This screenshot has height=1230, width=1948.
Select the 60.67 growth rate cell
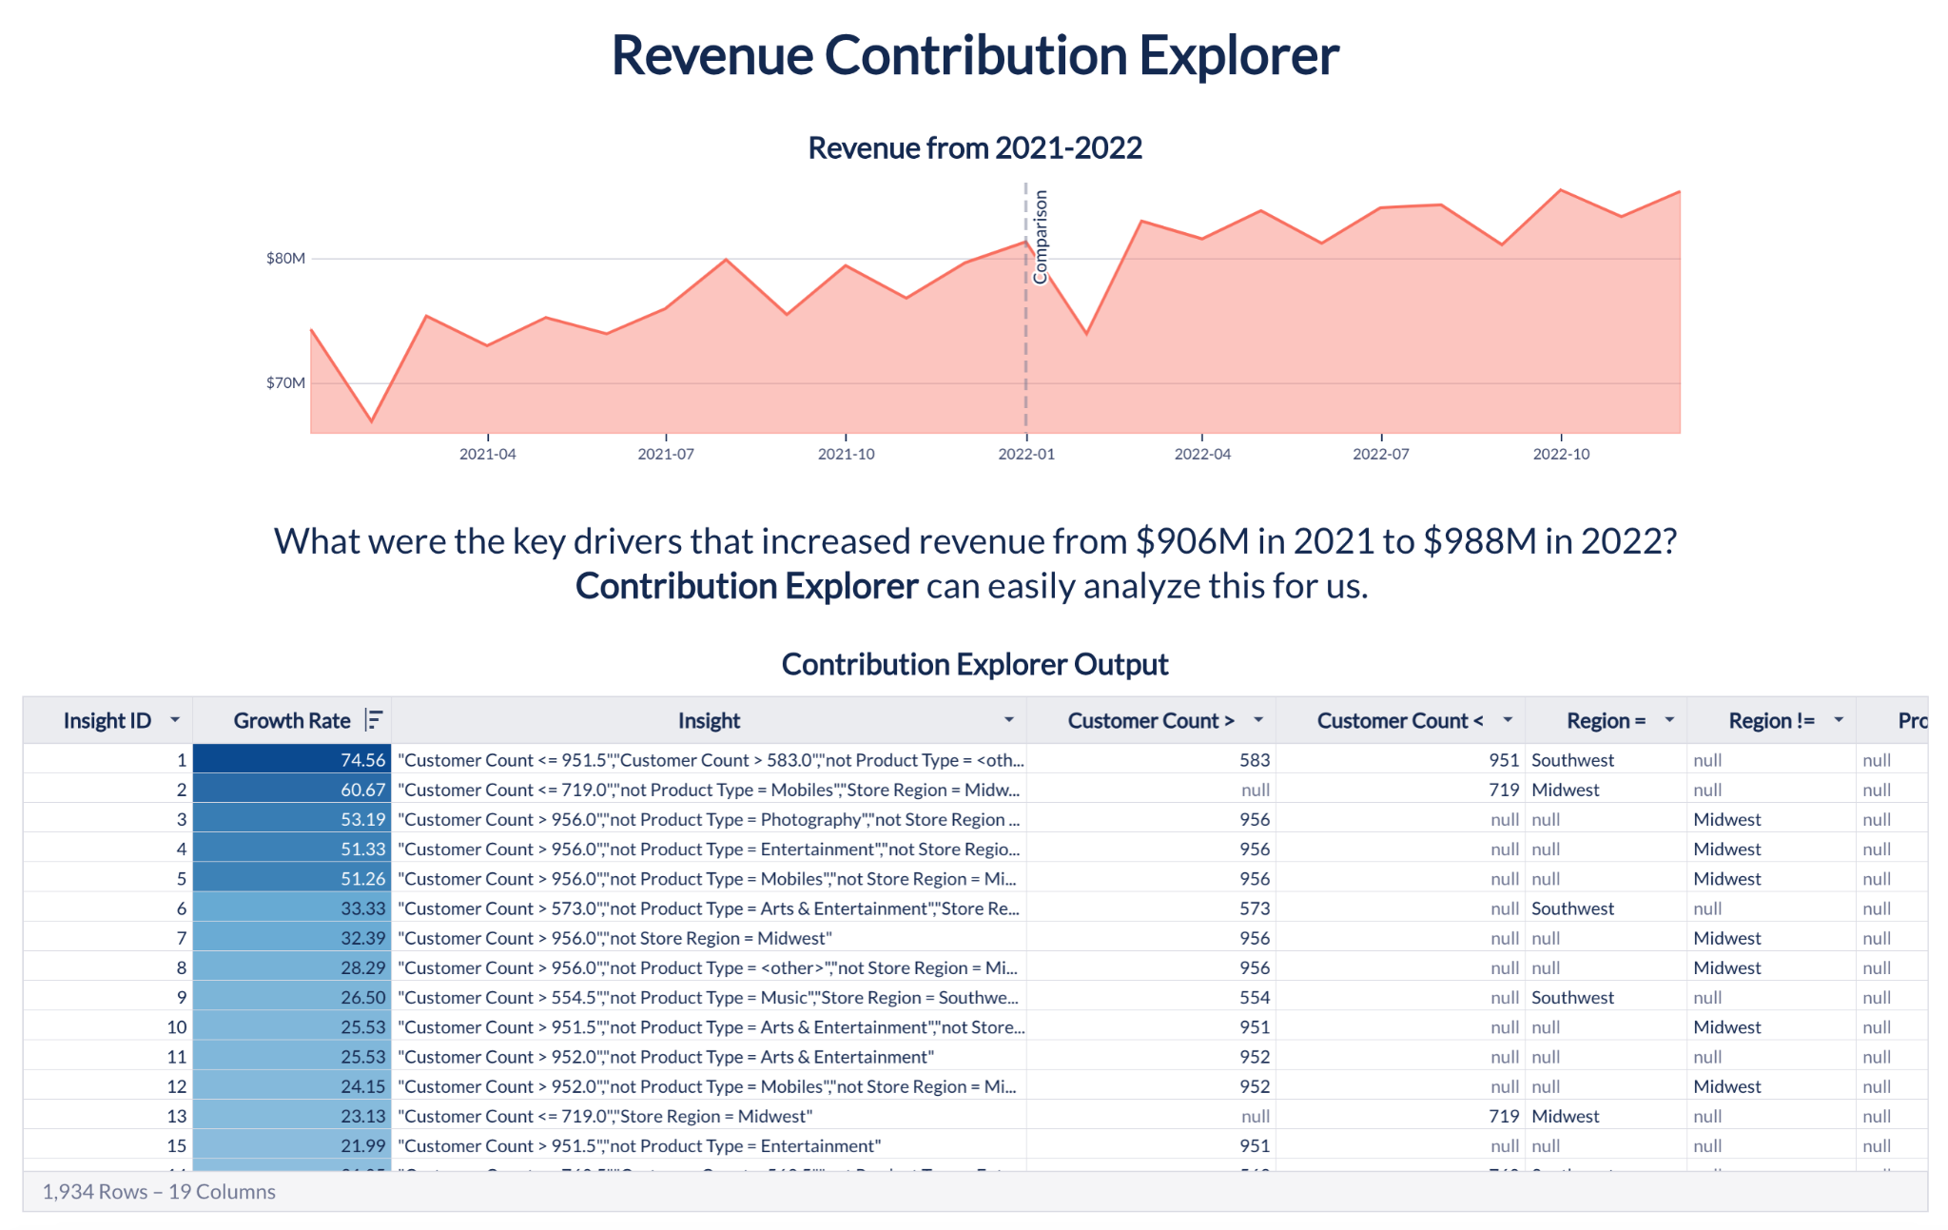(292, 790)
